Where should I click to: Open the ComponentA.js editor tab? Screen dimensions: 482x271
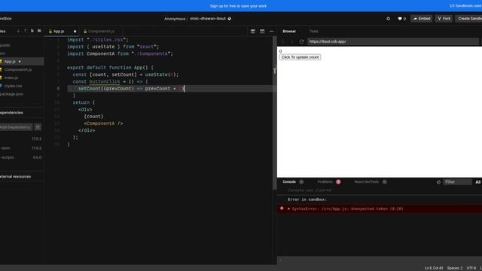click(x=101, y=32)
